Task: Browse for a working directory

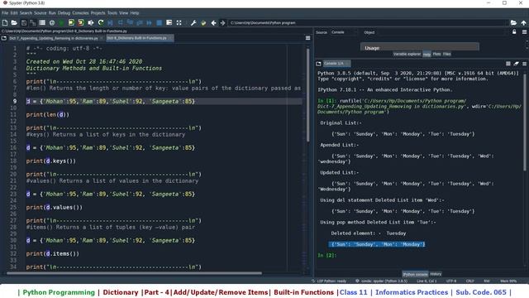Action: click(x=513, y=22)
